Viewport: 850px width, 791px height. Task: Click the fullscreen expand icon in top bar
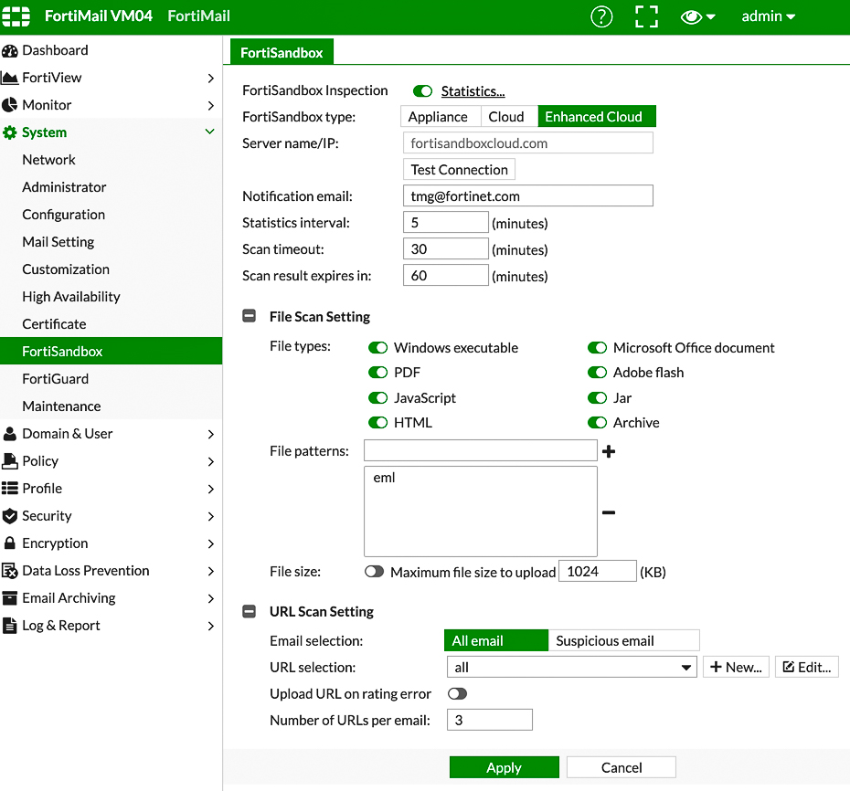coord(646,16)
